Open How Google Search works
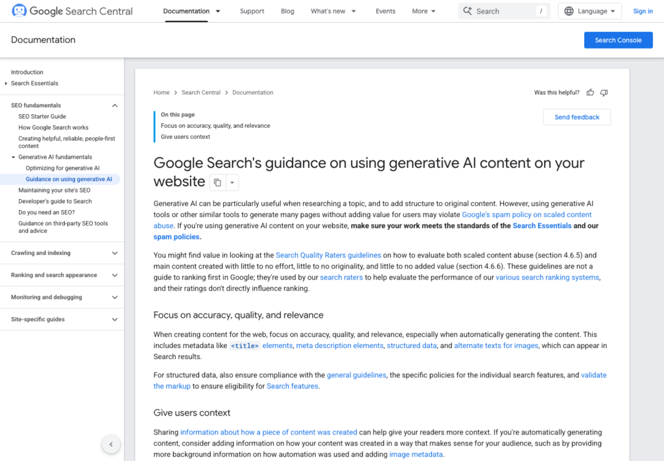The width and height of the screenshot is (664, 461). click(53, 128)
